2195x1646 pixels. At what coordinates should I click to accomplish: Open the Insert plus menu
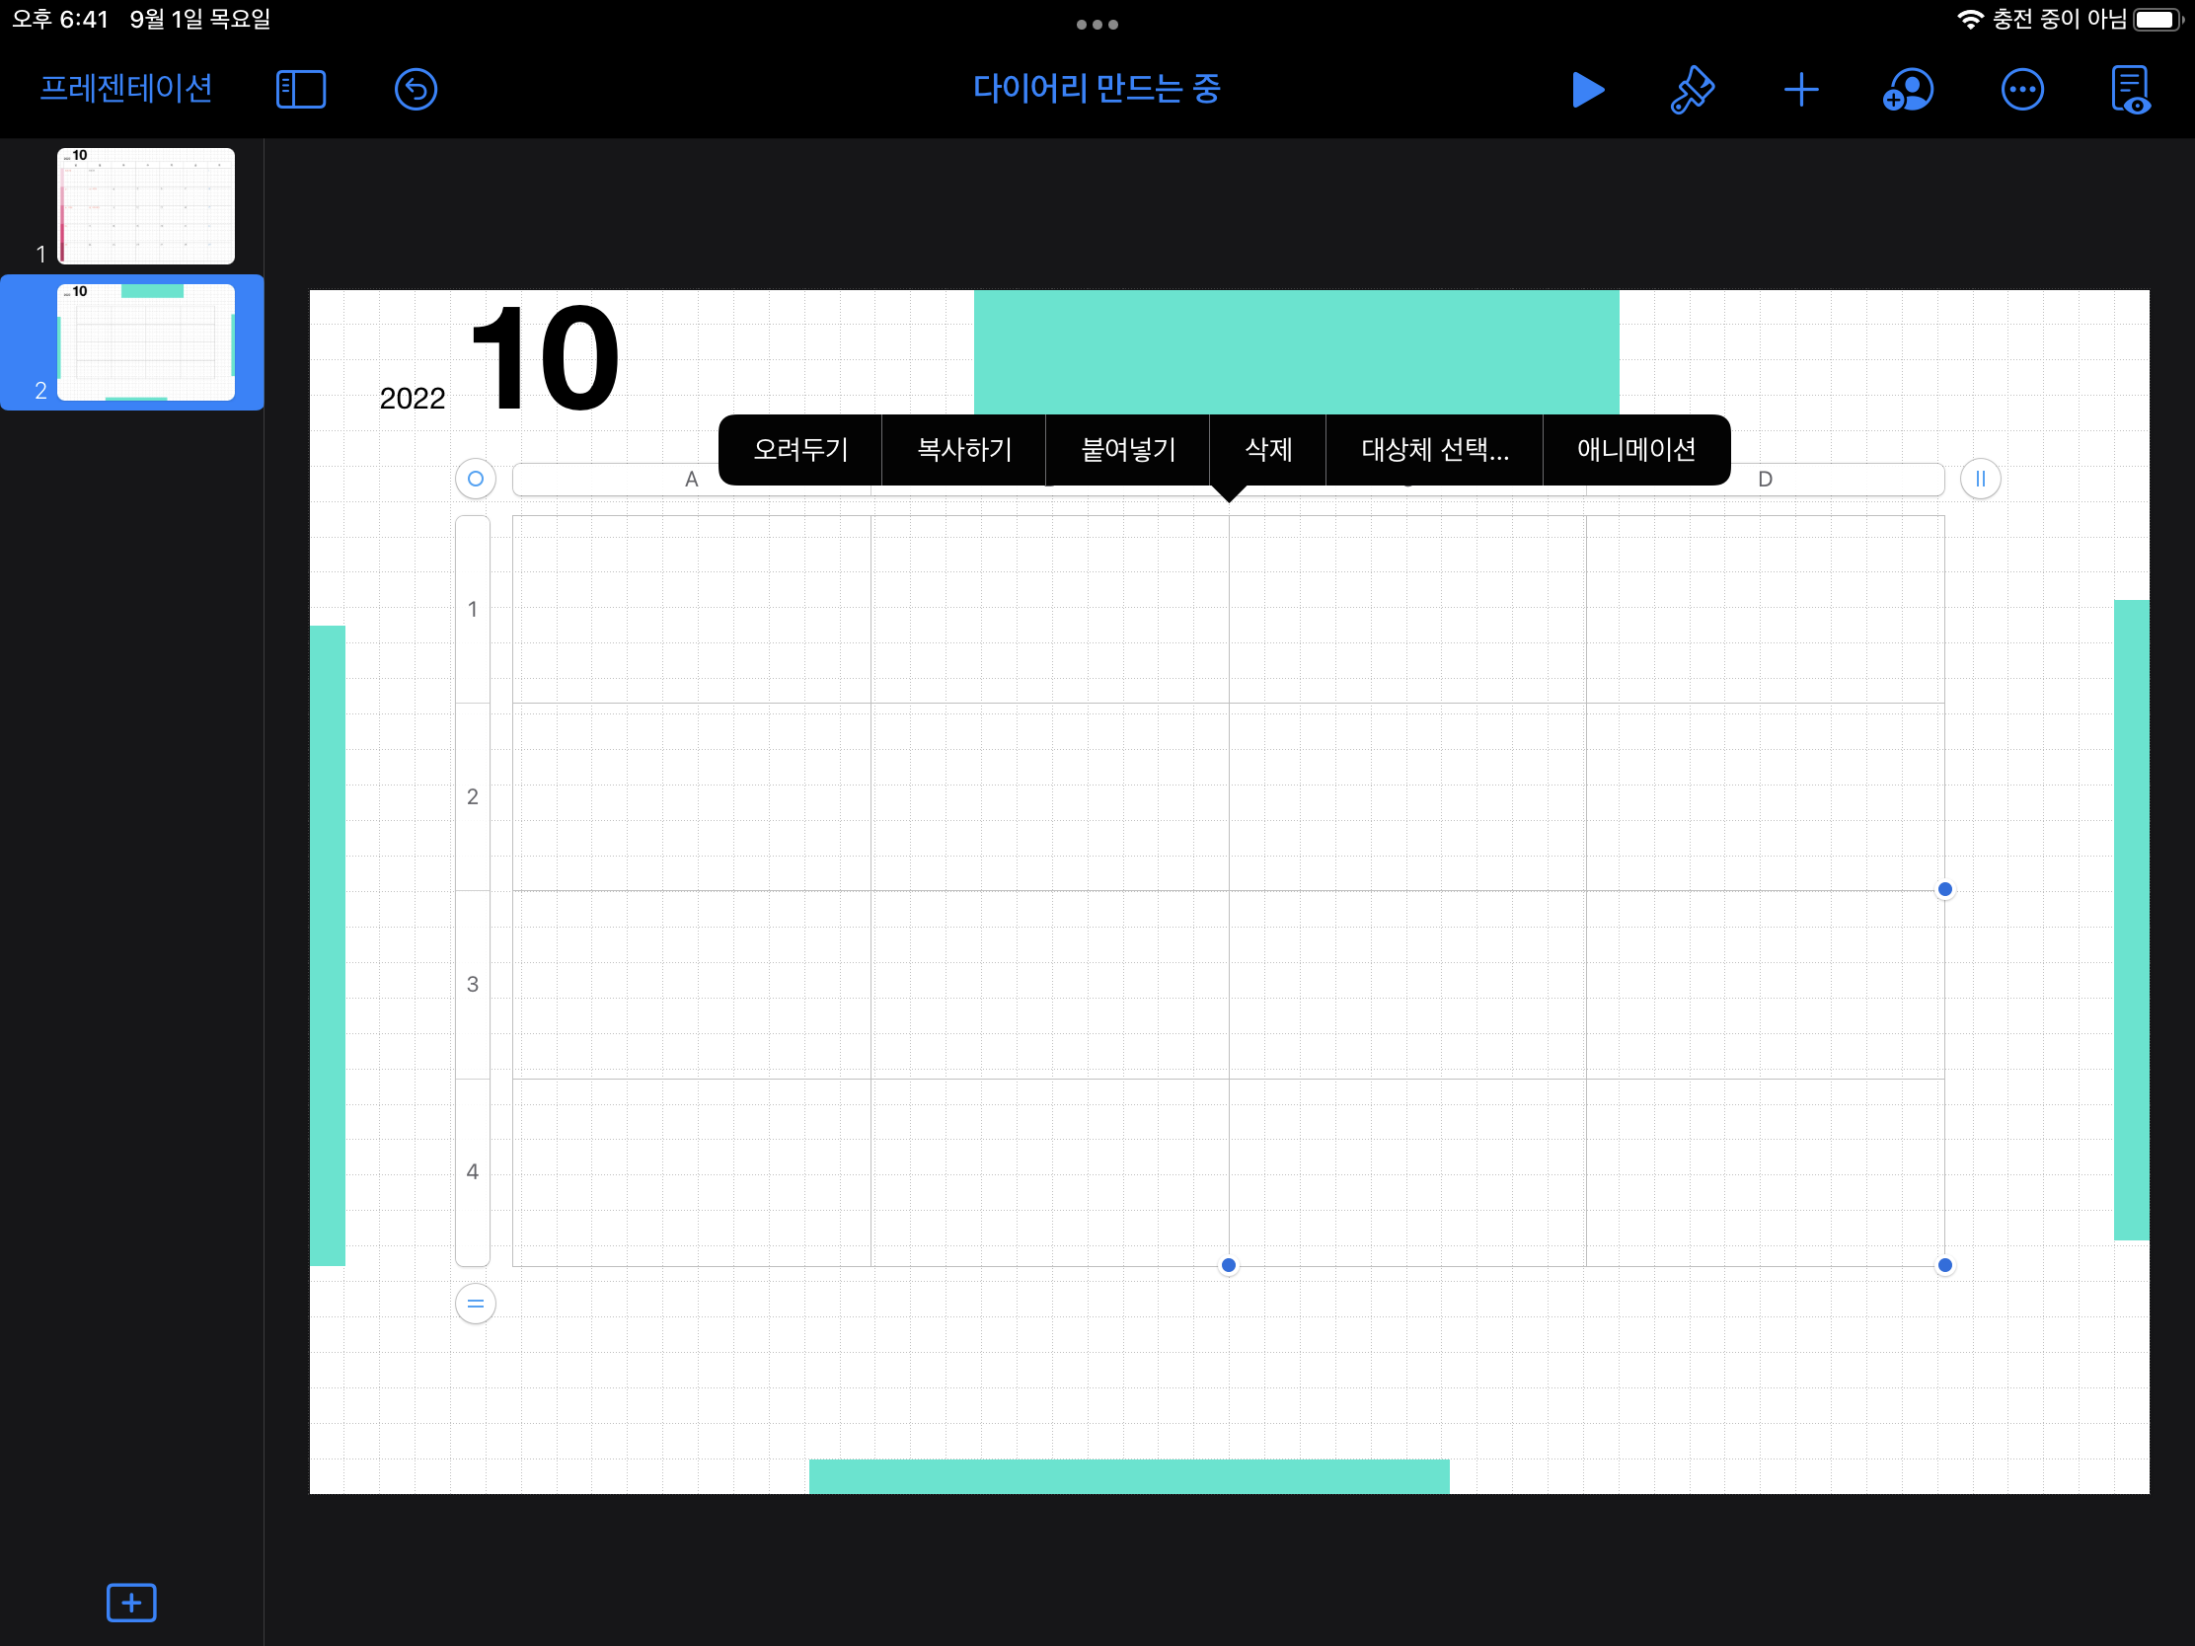[x=1801, y=89]
